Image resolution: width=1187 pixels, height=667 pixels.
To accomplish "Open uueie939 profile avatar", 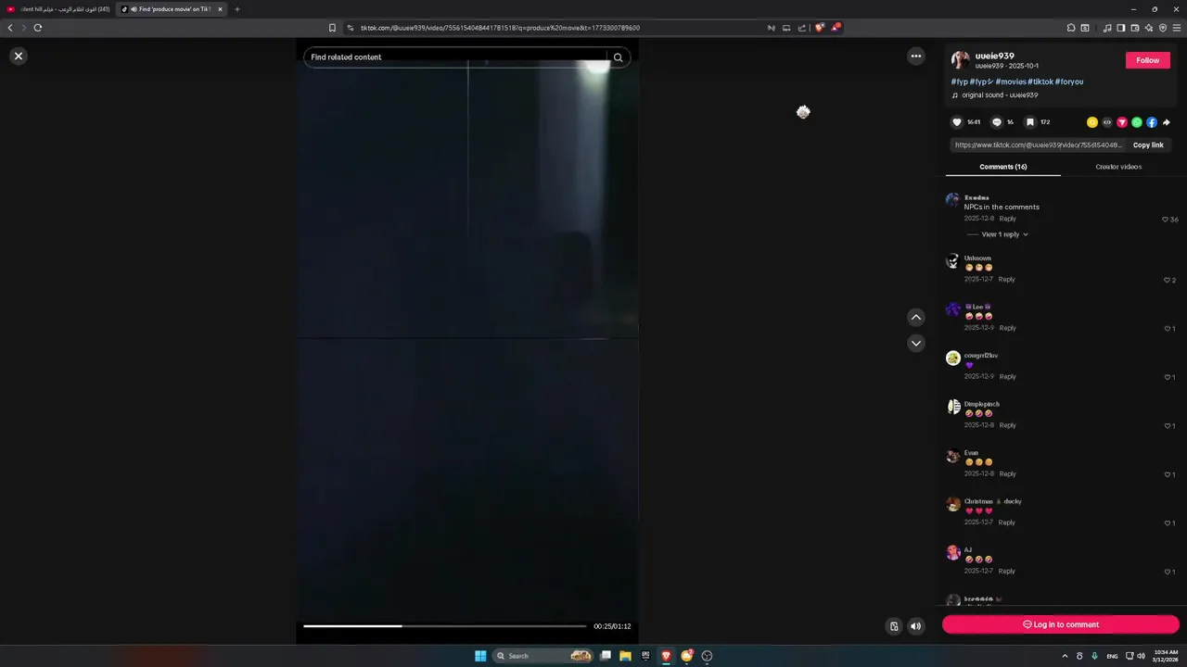I will tap(961, 60).
